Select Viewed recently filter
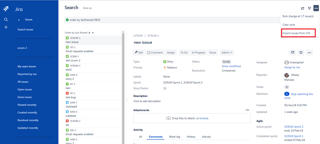This screenshot has height=144, width=320. coord(27,105)
